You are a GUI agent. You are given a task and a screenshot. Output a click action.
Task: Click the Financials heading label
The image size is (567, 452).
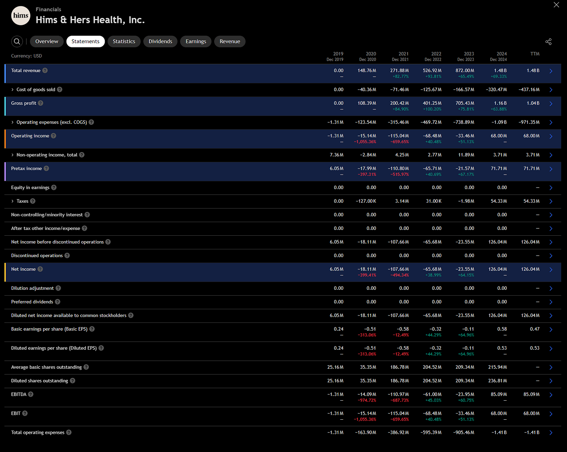48,9
